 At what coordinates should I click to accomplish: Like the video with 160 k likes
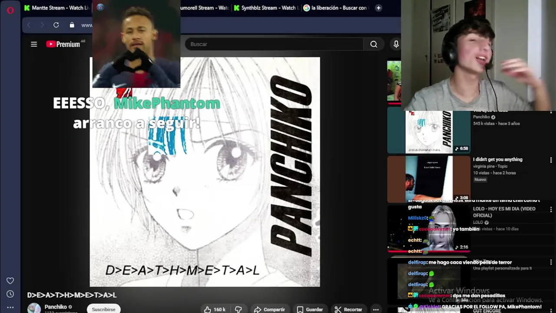[215, 309]
